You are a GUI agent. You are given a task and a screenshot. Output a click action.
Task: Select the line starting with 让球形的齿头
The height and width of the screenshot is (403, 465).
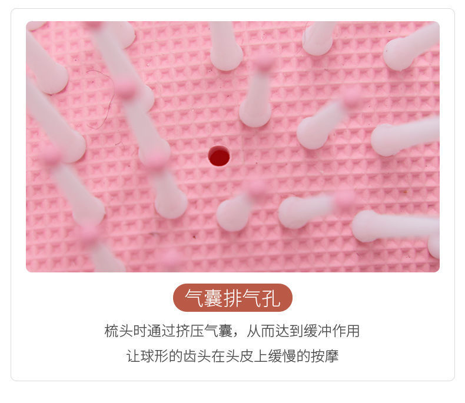click(x=232, y=356)
